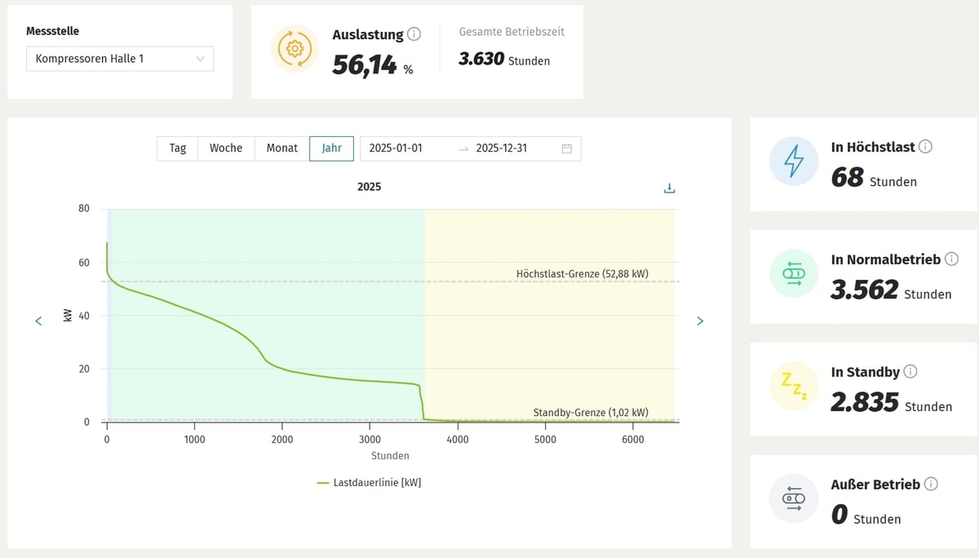The height and width of the screenshot is (558, 979).
Task: Choose the Monat time range
Action: pos(282,148)
